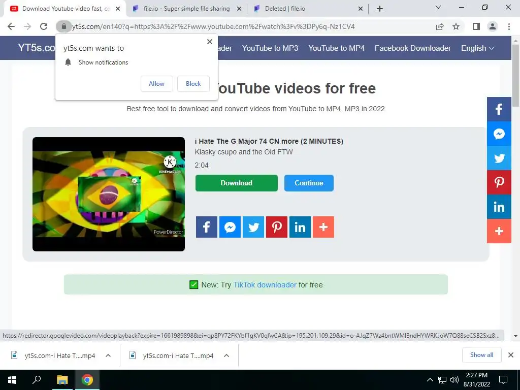
Task: Share on LinkedIn from the inline share row
Action: [300, 227]
